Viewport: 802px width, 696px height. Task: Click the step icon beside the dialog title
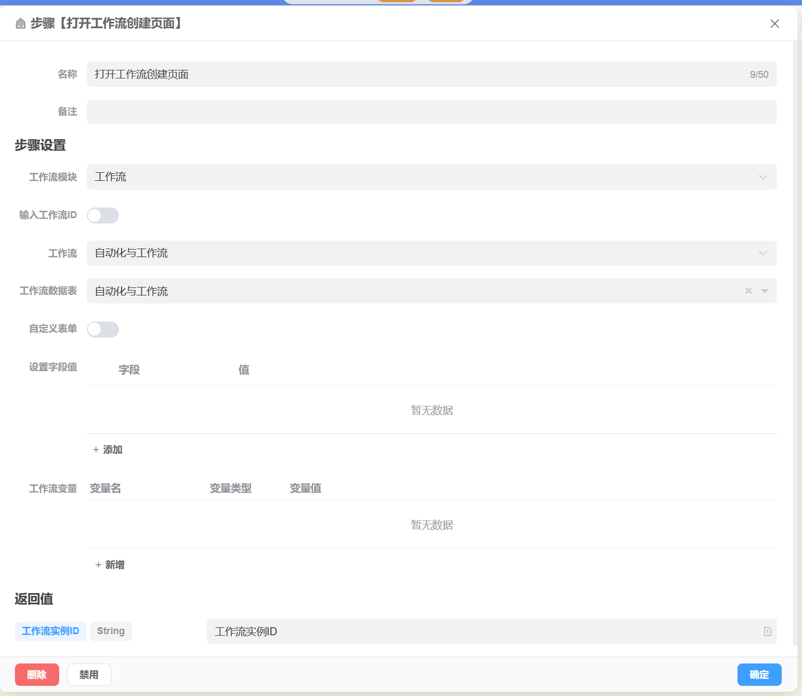click(20, 23)
